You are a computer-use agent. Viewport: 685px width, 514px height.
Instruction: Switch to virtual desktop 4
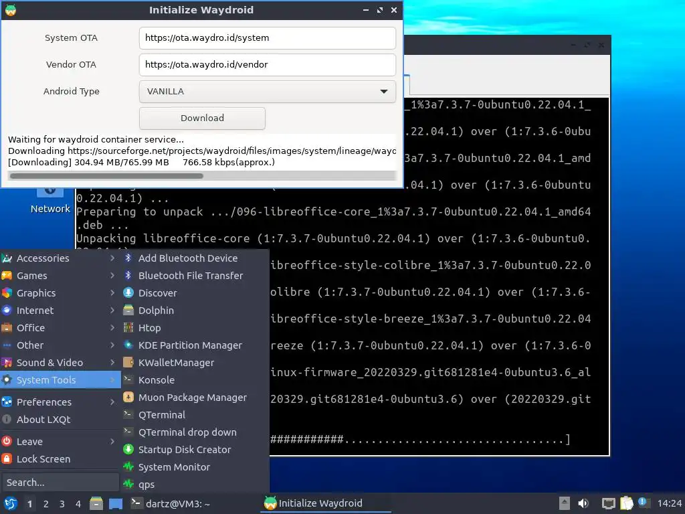78,504
